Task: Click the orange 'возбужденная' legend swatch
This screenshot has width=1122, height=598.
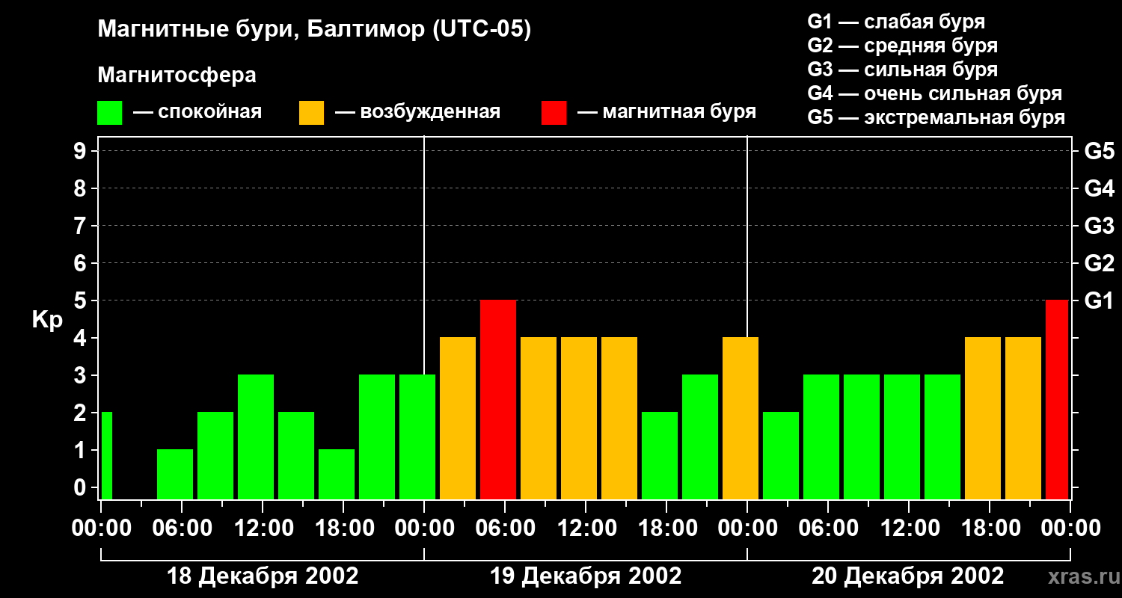Action: [x=311, y=113]
